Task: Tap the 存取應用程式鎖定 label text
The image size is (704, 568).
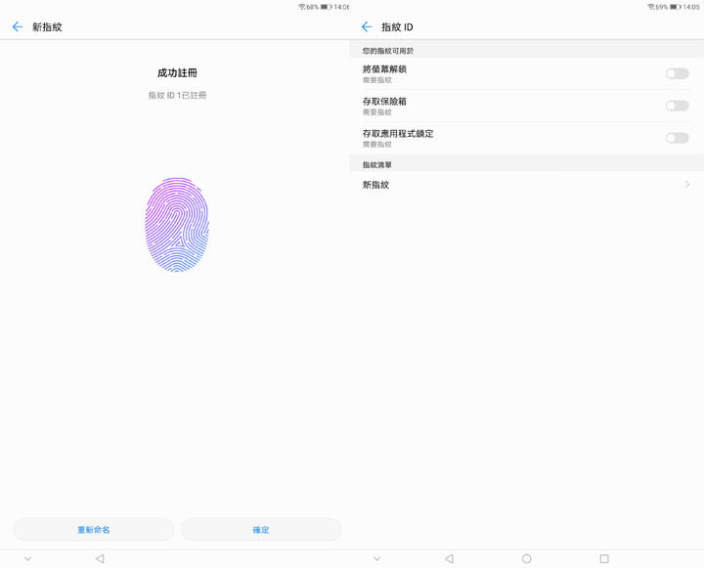Action: (x=398, y=133)
